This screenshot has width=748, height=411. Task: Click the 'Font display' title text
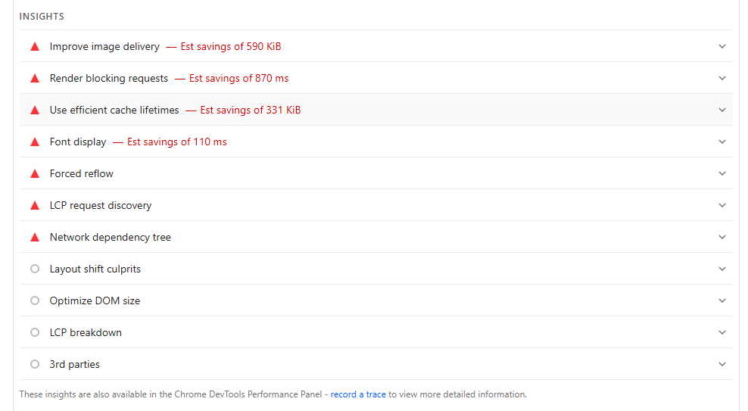point(78,142)
